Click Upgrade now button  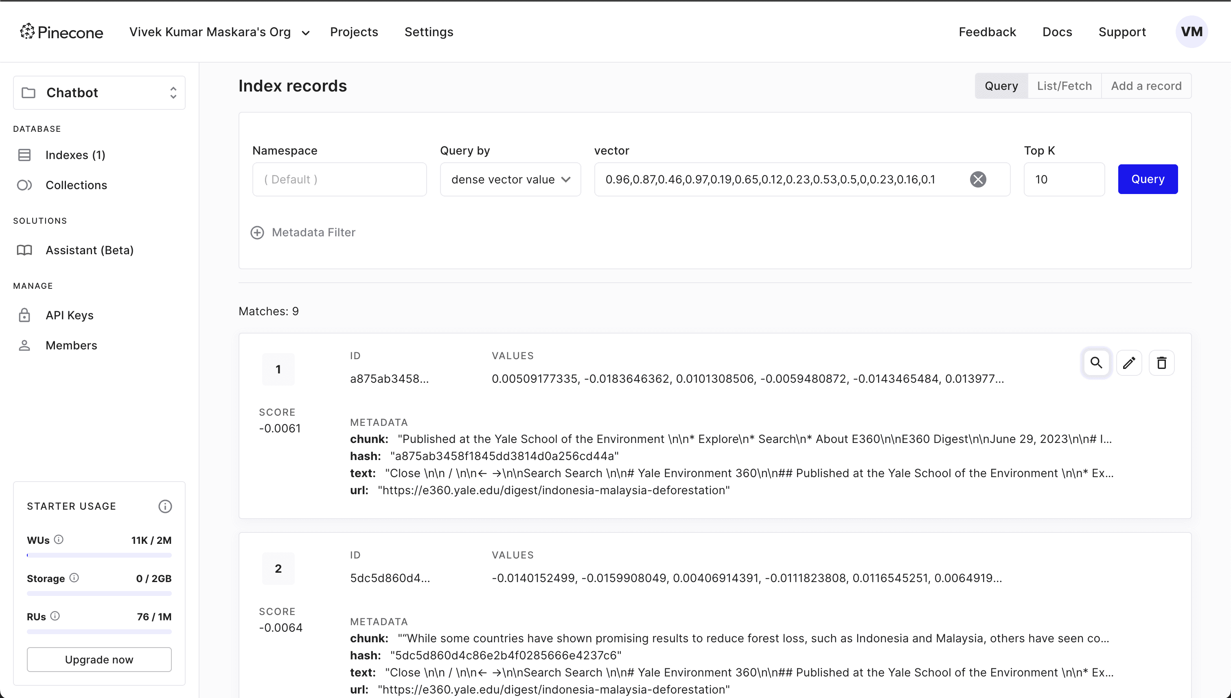point(99,659)
